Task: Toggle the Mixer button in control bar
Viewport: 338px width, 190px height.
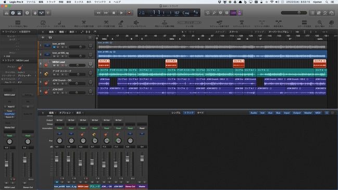Action: click(x=41, y=13)
